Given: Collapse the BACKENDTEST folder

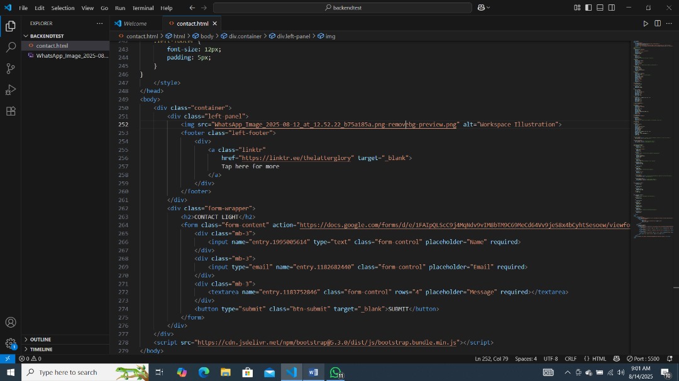Looking at the screenshot, I should point(65,36).
